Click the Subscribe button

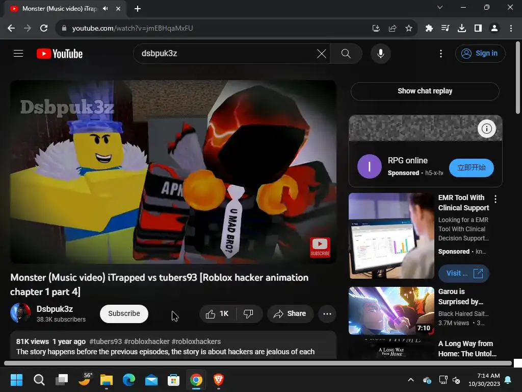(x=124, y=314)
